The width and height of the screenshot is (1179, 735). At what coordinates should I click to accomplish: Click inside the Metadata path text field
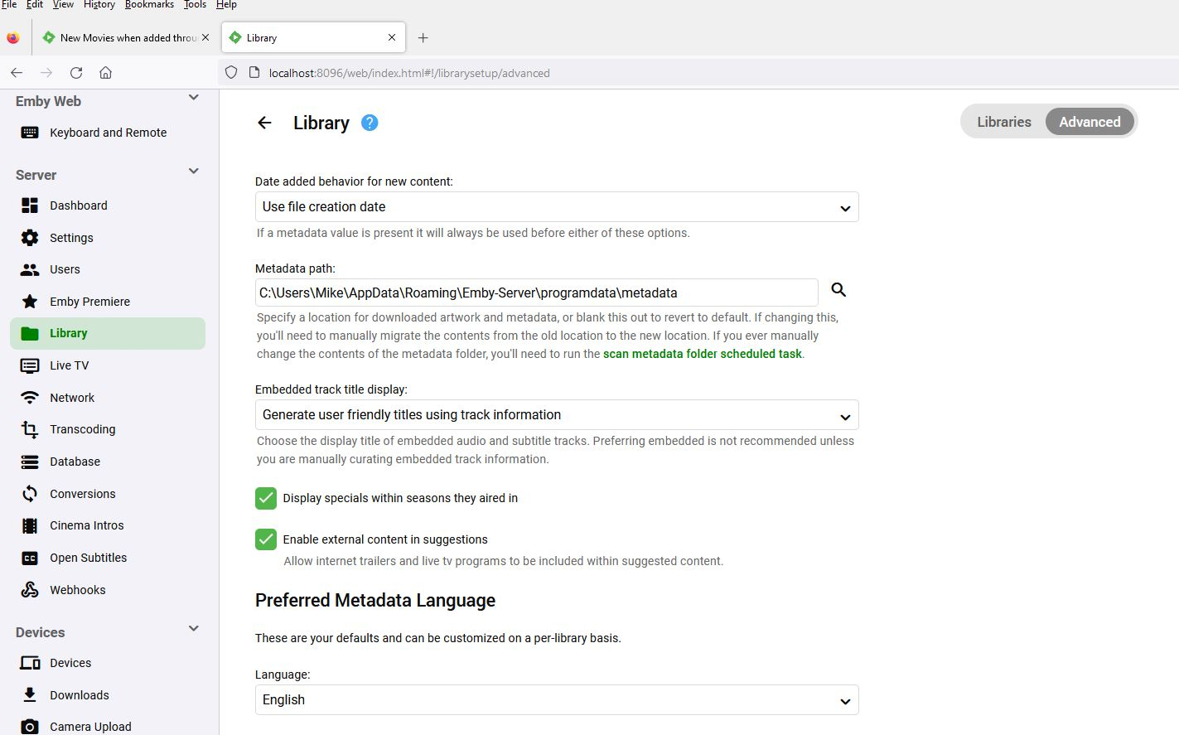pos(534,292)
